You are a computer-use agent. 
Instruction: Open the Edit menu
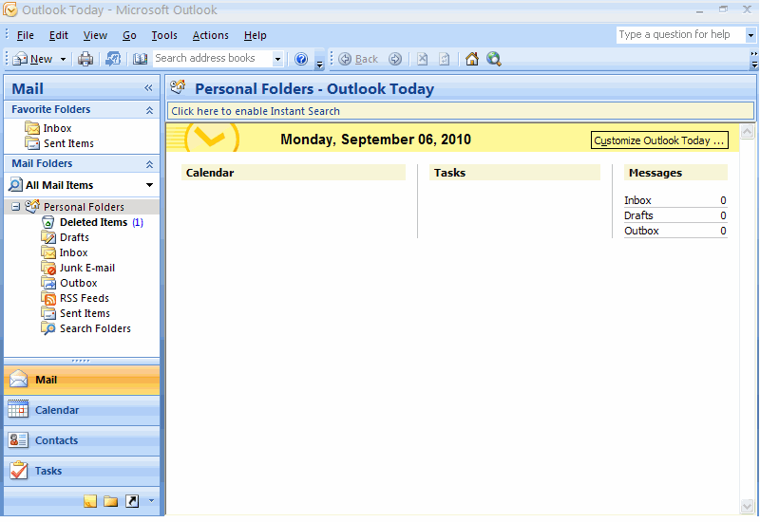click(x=59, y=35)
